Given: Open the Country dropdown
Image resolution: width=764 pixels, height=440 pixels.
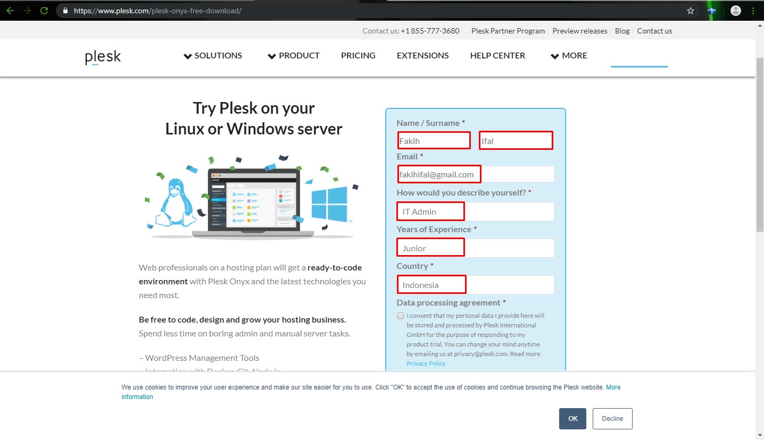Looking at the screenshot, I should coord(475,284).
